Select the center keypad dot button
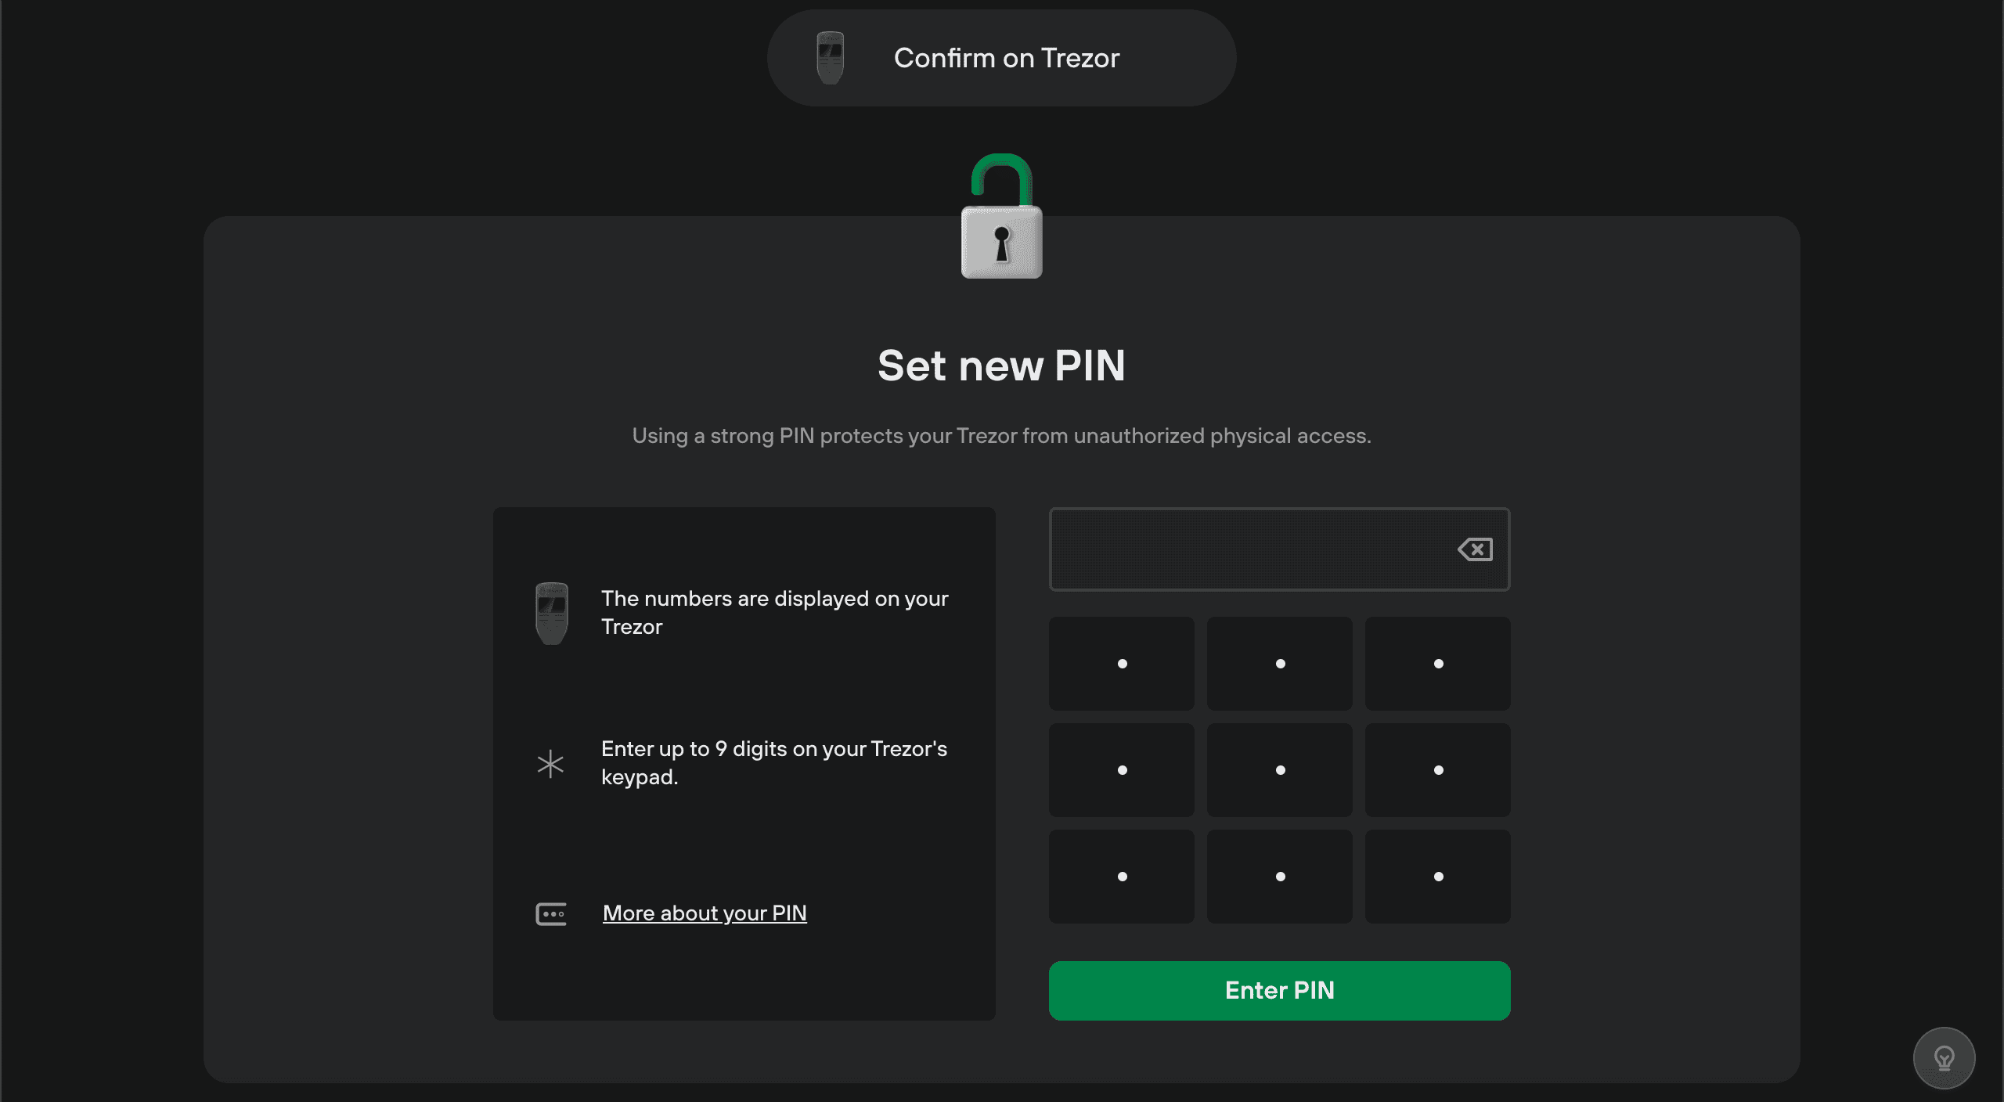 click(1280, 770)
